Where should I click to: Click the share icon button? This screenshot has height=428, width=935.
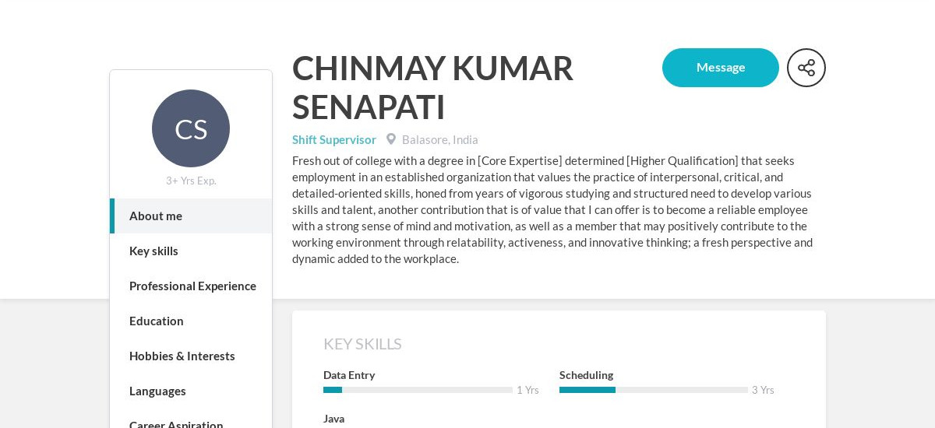tap(806, 68)
